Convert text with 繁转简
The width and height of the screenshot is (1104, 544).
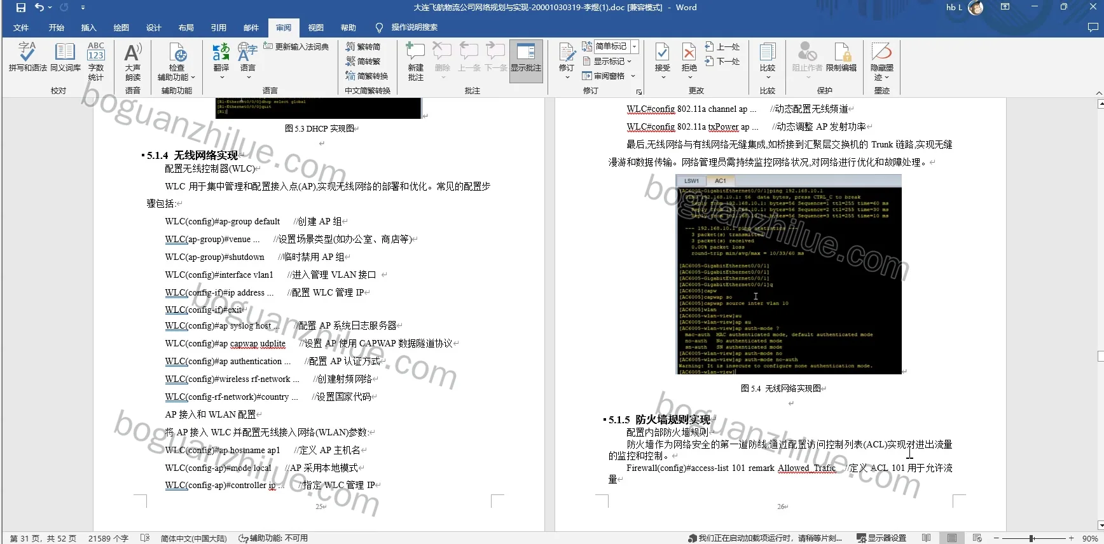click(x=363, y=46)
